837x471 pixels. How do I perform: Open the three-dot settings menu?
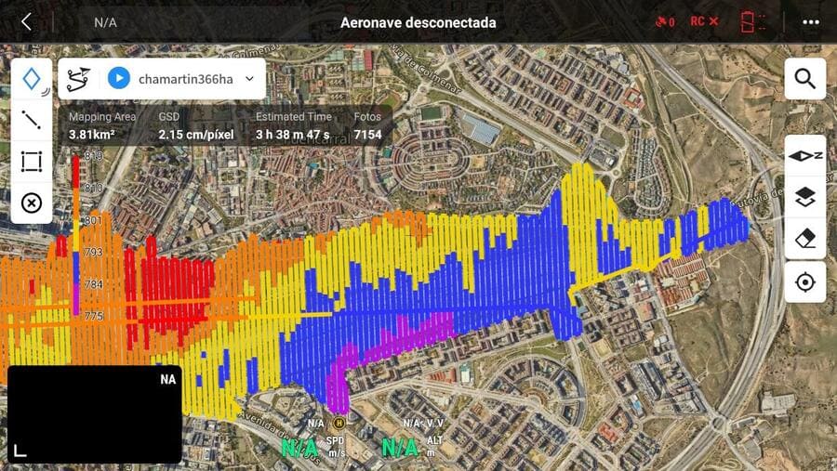pyautogui.click(x=811, y=22)
